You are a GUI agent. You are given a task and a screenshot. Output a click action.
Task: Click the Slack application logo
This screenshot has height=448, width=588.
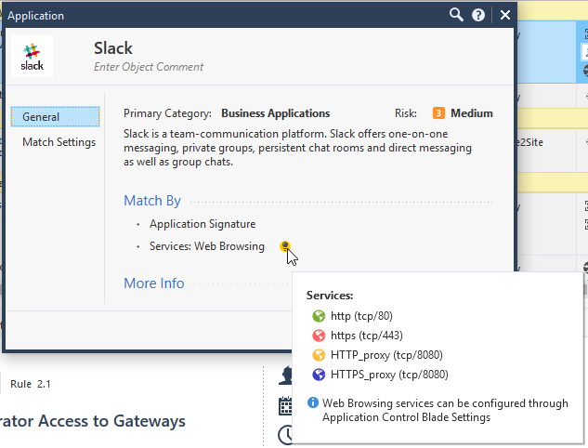click(x=32, y=57)
